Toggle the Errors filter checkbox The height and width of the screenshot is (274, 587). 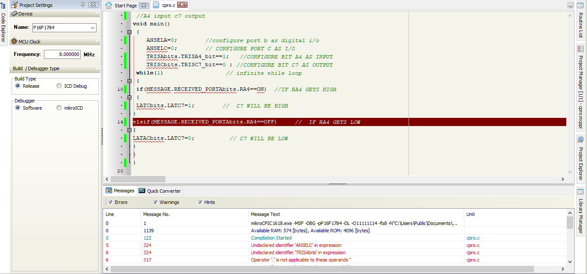pyautogui.click(x=111, y=202)
